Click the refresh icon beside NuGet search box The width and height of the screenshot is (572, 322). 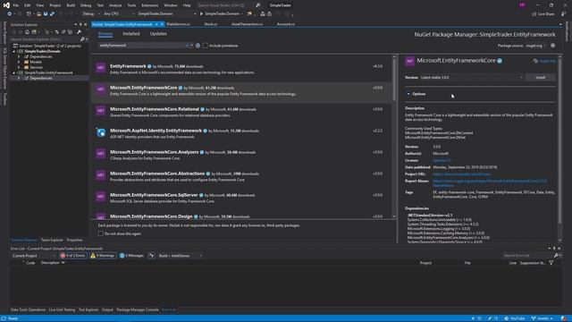pyautogui.click(x=198, y=46)
